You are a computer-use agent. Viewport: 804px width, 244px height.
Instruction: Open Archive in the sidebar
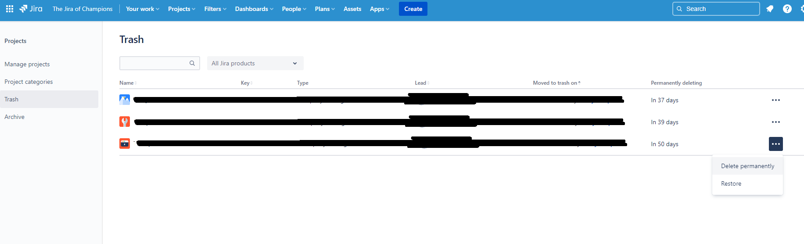(x=14, y=117)
